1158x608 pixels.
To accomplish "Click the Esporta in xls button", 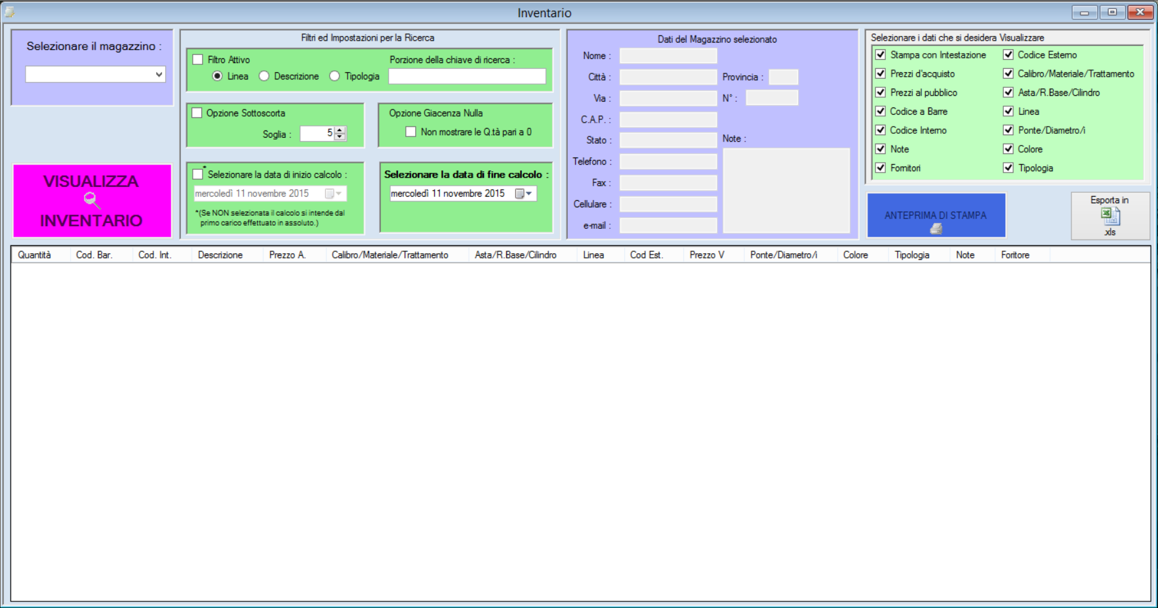I will point(1110,216).
